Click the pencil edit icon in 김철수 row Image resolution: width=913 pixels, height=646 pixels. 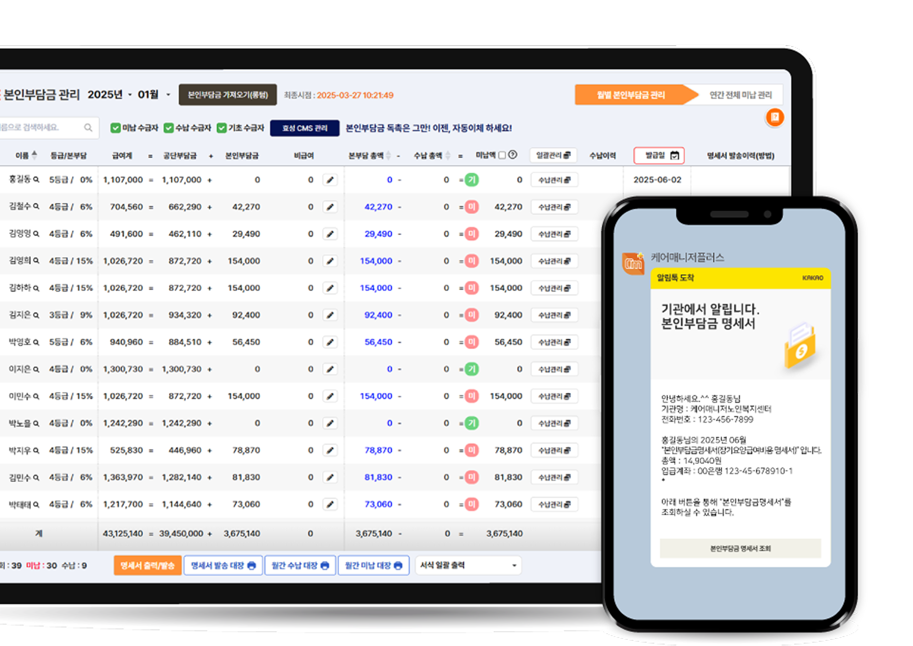330,207
